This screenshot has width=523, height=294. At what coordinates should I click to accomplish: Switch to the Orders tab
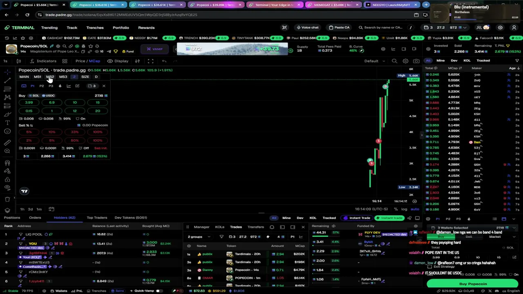[x=35, y=218]
